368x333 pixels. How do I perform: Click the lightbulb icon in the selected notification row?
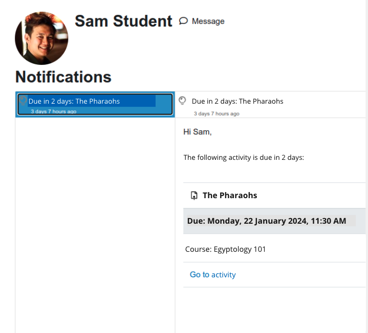coord(23,101)
